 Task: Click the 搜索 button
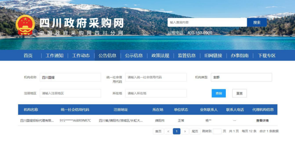coord(257,22)
